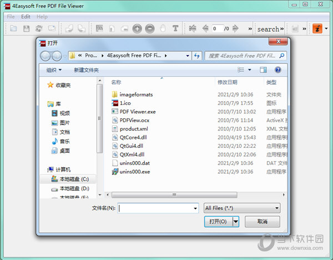
Task: Click the dialog Back navigation button
Action: tap(46, 56)
